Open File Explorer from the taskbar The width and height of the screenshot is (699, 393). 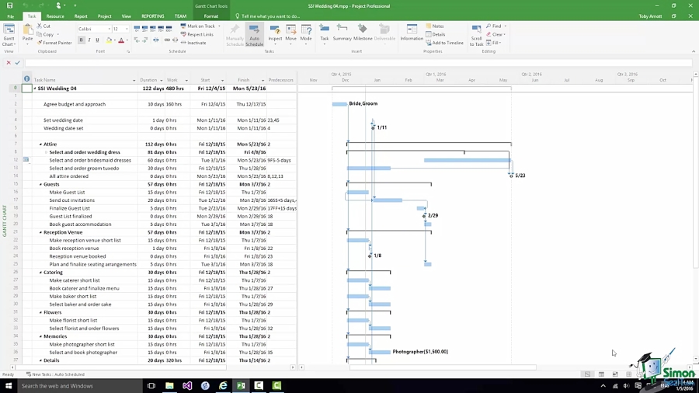point(169,386)
